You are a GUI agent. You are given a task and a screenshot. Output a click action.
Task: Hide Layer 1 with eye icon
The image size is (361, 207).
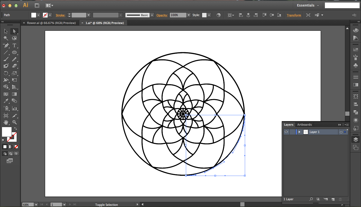286,132
